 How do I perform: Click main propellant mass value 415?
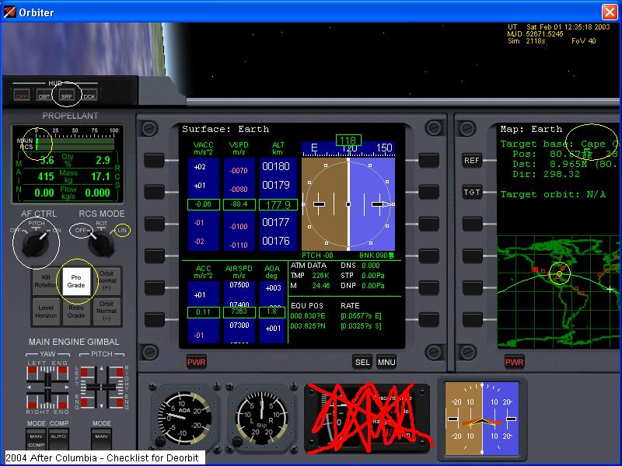click(x=46, y=176)
